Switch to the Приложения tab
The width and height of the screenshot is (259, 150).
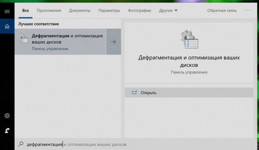click(49, 11)
